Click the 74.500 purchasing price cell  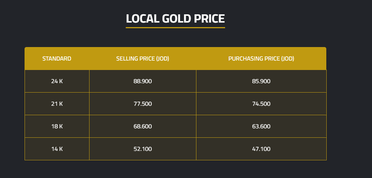(261, 104)
